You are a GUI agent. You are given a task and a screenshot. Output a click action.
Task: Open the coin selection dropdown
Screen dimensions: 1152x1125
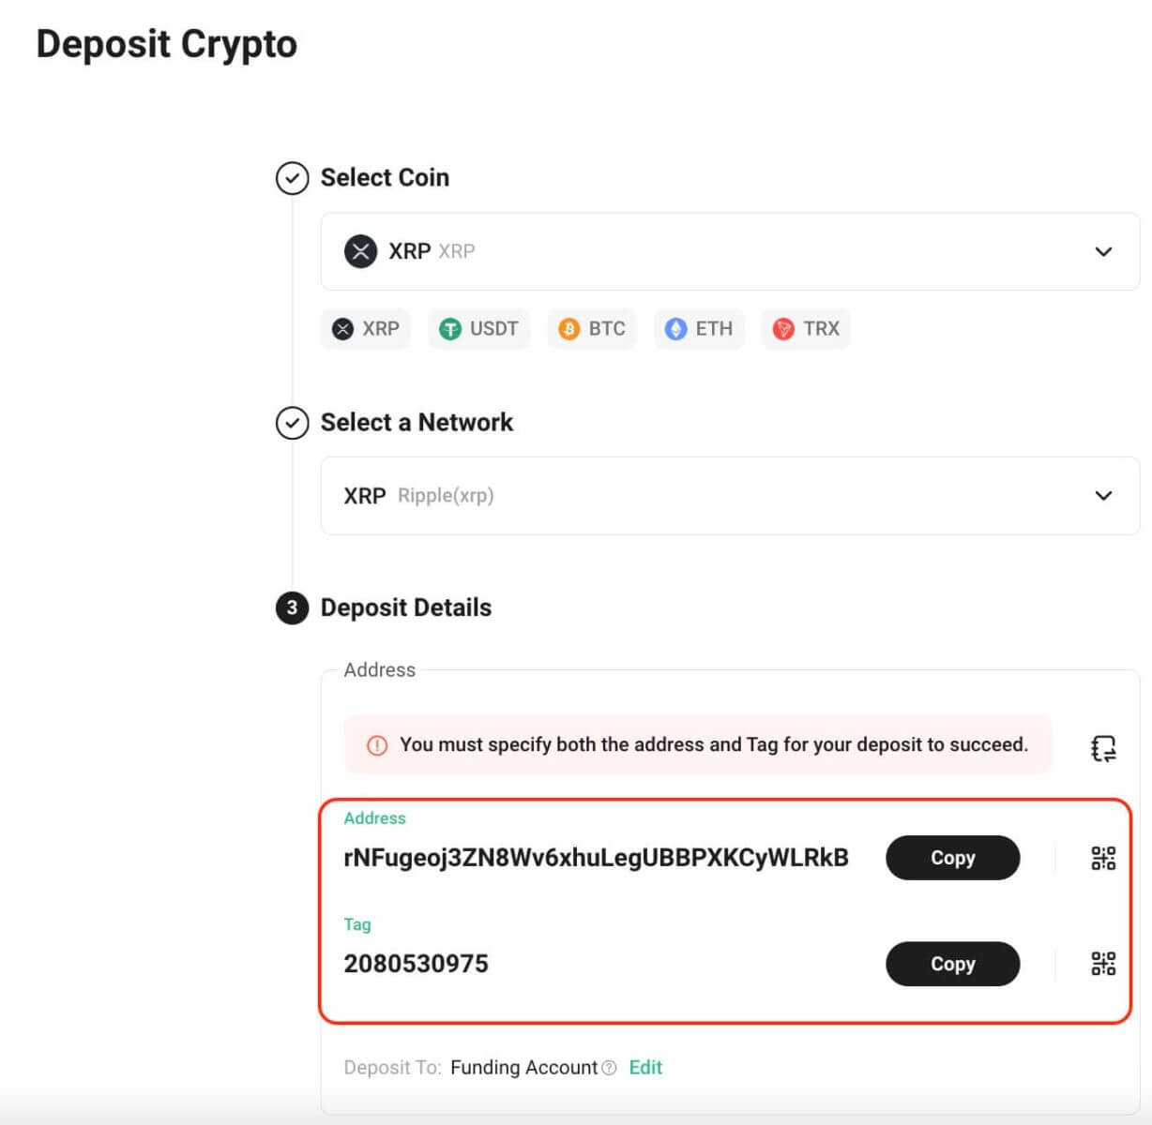tap(1103, 251)
